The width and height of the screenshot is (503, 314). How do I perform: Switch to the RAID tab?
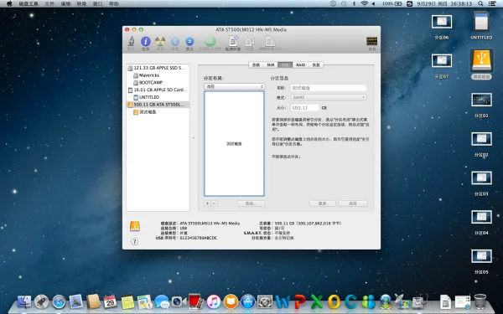[300, 65]
